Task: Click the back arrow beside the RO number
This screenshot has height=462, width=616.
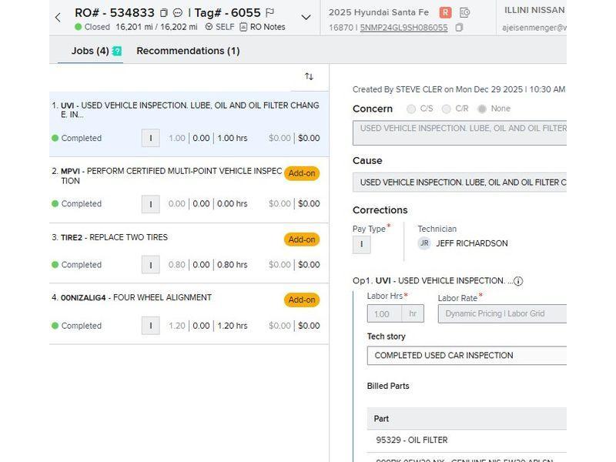Action: 58,17
